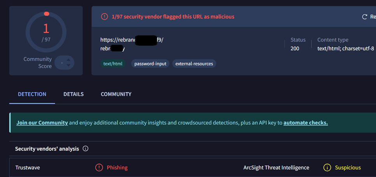Viewport: 376px width, 177px height.
Task: Click the text/html tag chip
Action: pyautogui.click(x=113, y=64)
